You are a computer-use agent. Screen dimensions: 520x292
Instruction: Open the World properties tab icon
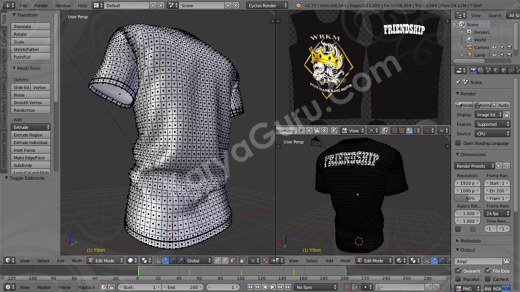coord(496,70)
